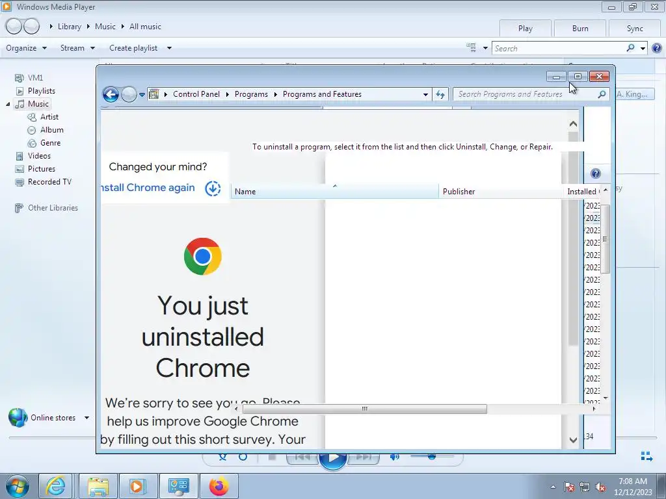
Task: Open Programs and Features help icon
Action: point(596,173)
